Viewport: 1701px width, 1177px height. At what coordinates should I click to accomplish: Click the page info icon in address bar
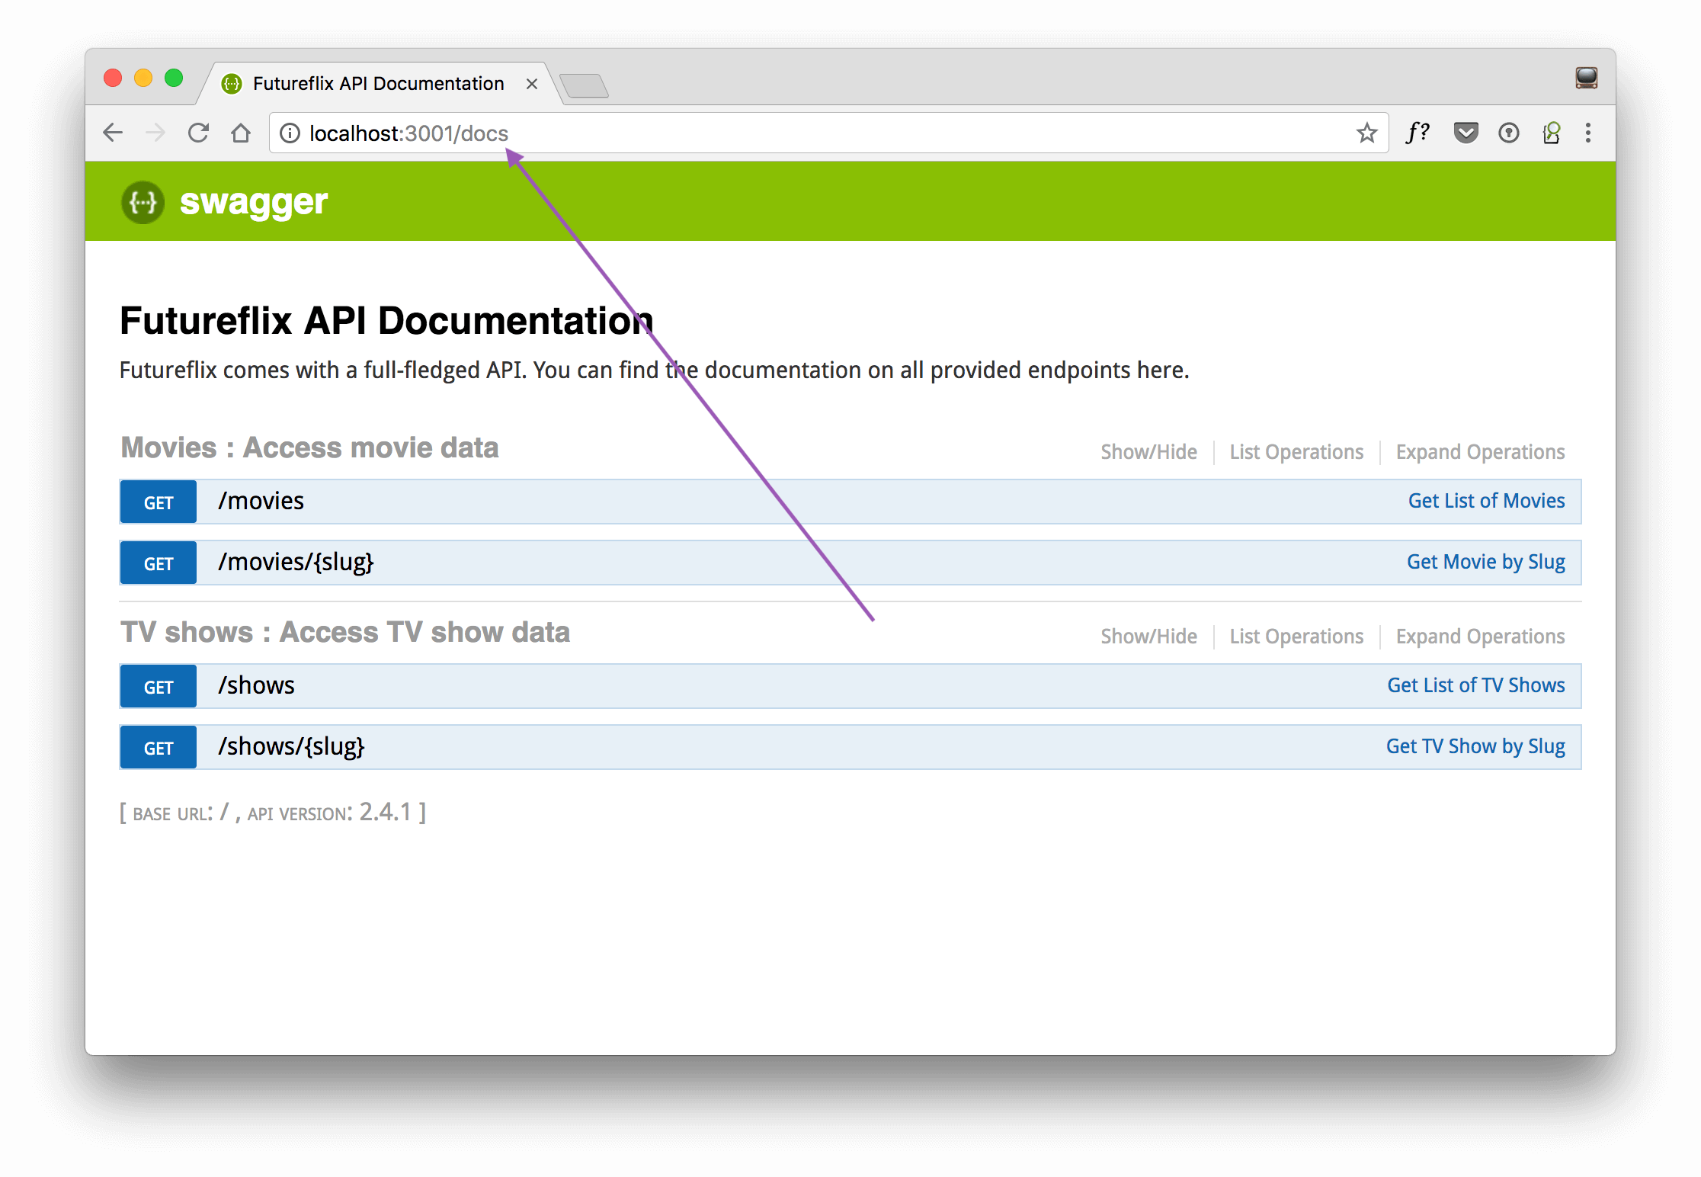290,133
